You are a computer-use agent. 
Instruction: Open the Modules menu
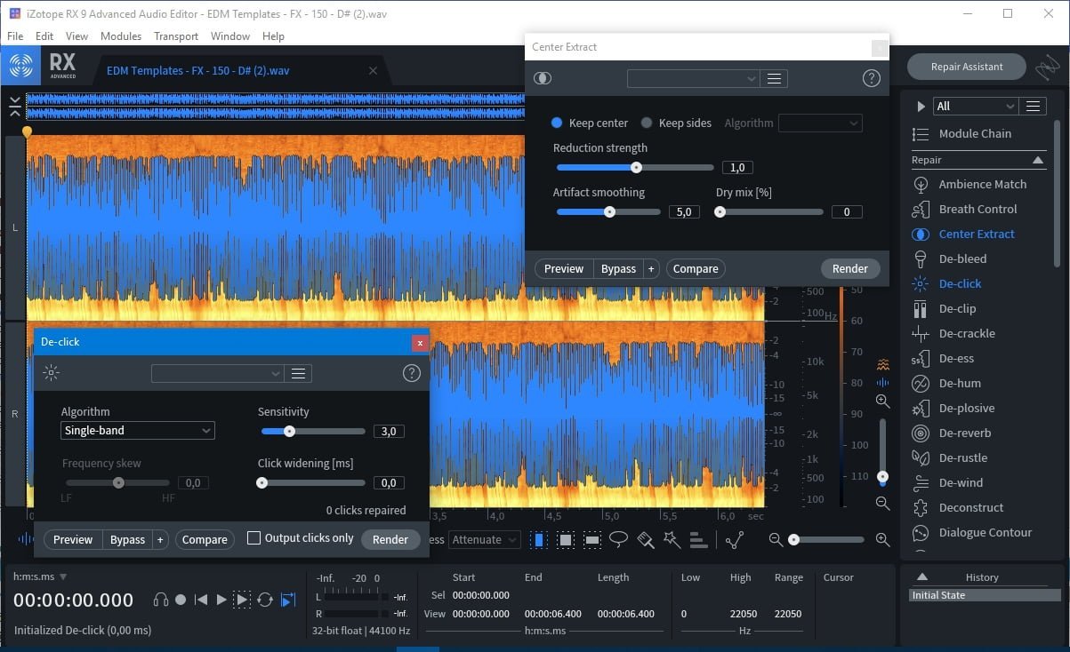click(121, 36)
